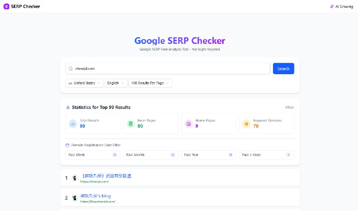Toggle the Past Month date filter
This screenshot has height=211, width=358.
tap(150, 155)
